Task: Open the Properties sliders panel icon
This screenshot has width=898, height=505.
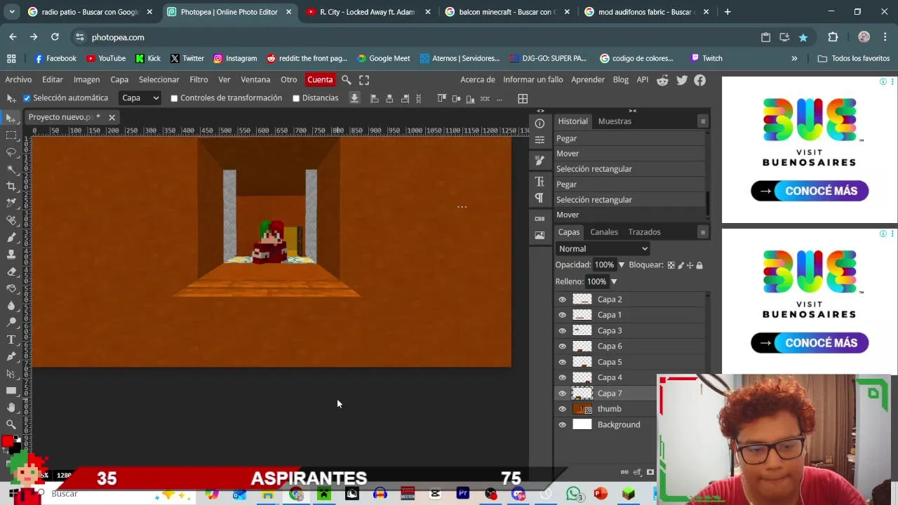Action: (x=540, y=140)
